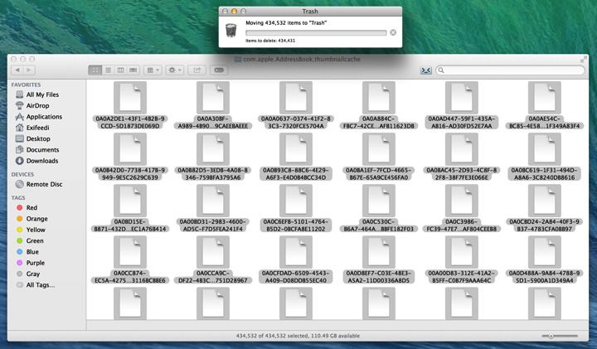Screen dimensions: 597x349
Task: Select file 0A0A308F-A989-4B90
Action: tap(213, 106)
